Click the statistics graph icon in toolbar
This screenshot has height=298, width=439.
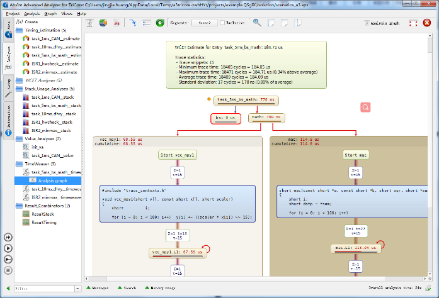(x=89, y=23)
